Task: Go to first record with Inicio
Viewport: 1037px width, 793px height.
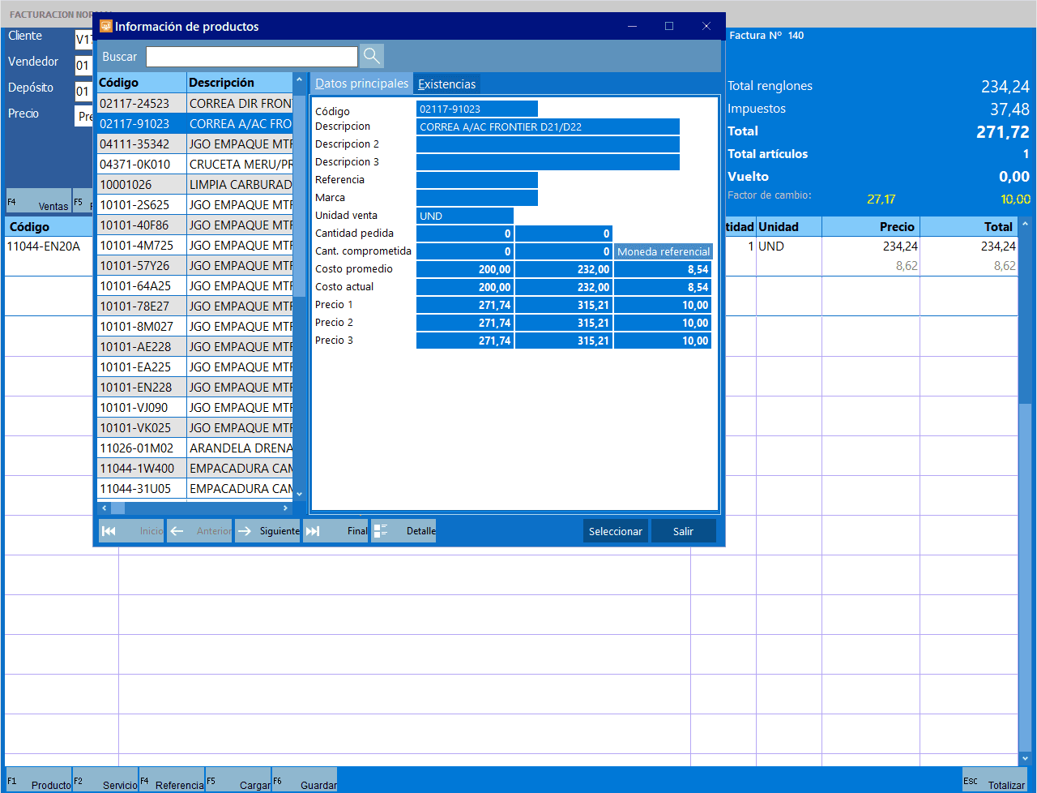Action: 131,531
